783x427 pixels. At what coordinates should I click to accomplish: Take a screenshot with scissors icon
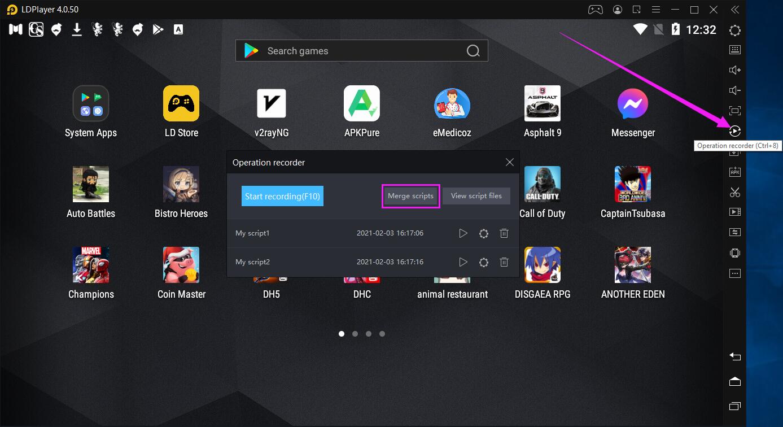tap(734, 192)
